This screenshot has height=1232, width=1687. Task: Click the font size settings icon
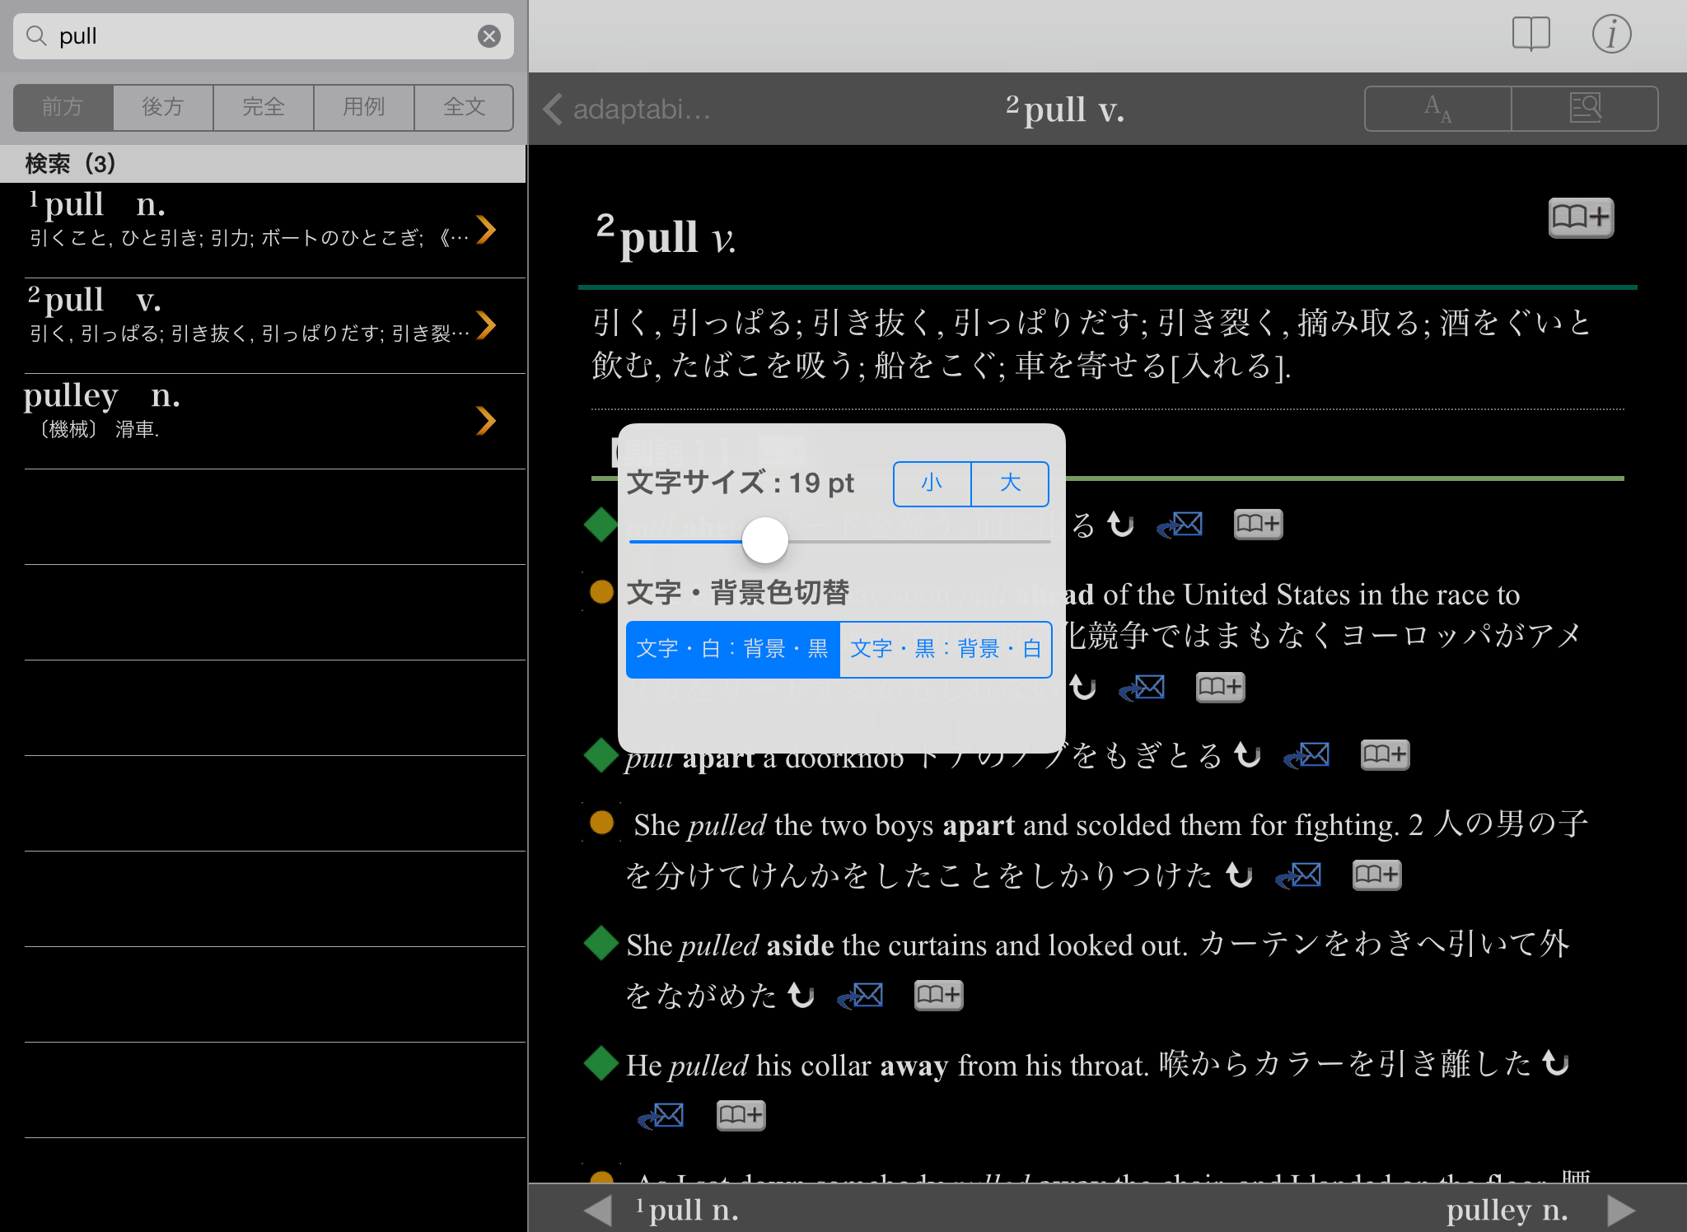[x=1437, y=109]
